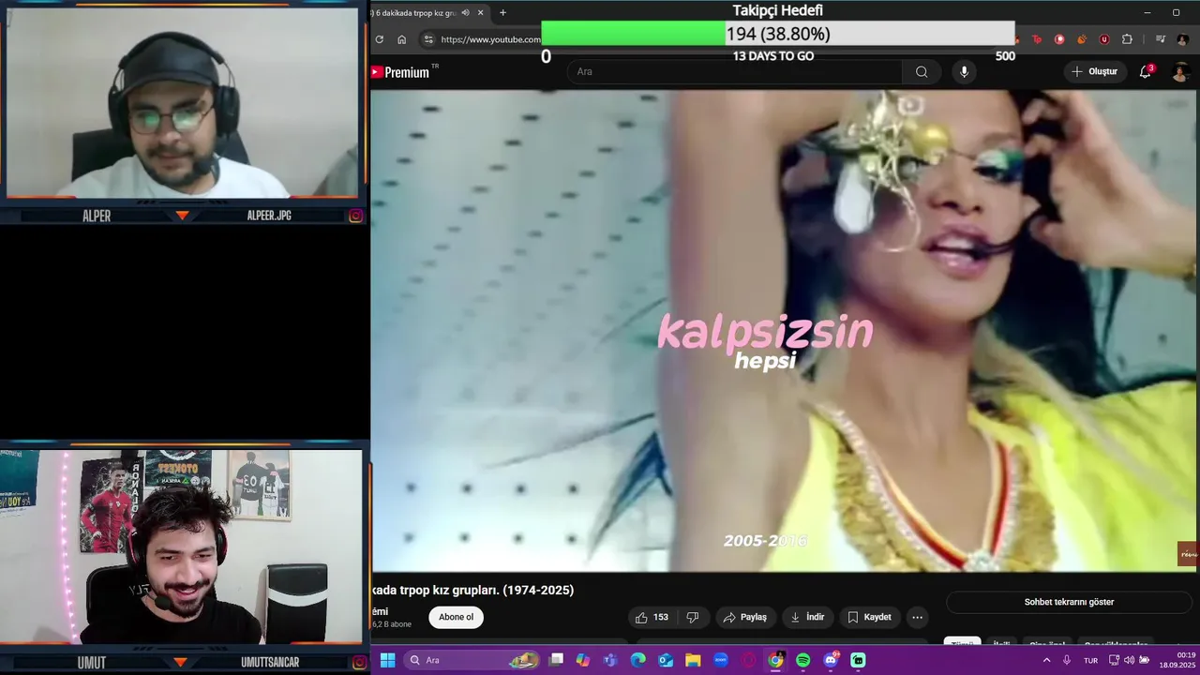Click the youtube.com address bar
Image resolution: width=1200 pixels, height=675 pixels.
pos(490,39)
